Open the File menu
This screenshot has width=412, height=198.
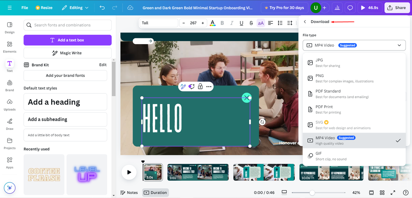click(25, 8)
